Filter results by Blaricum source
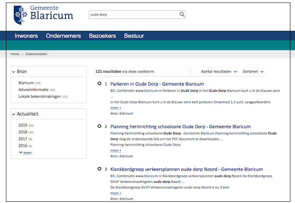This screenshot has height=203, width=295. click(x=26, y=83)
